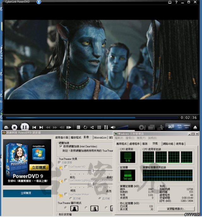Click the yellow 立即購買 box-art button
Image resolution: width=202 pixels, height=217 pixels.
pos(39,168)
